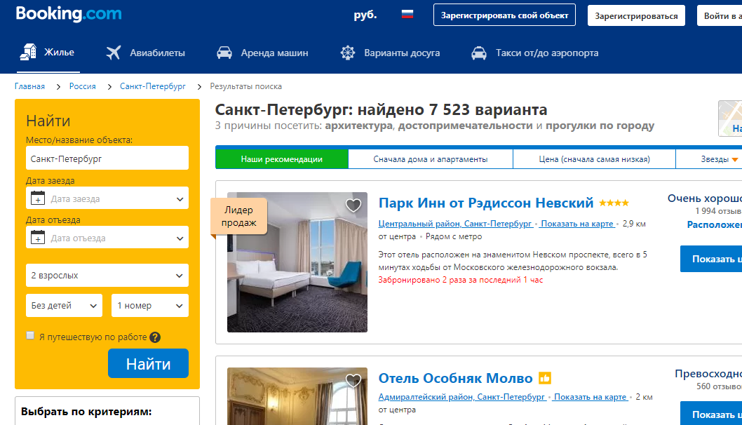Click Адмиралтейский район, Санкт-Петербург link
Viewport: 742px width, 425px height.
[x=462, y=397]
